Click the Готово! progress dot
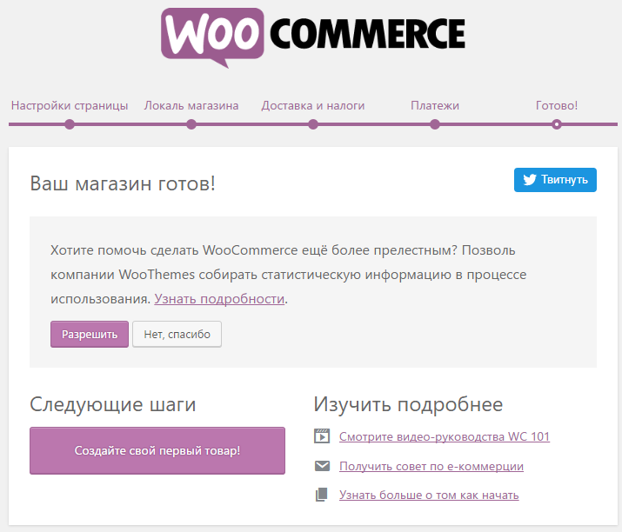622x532 pixels. click(x=557, y=124)
